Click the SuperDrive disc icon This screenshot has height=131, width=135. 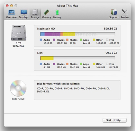point(18,88)
